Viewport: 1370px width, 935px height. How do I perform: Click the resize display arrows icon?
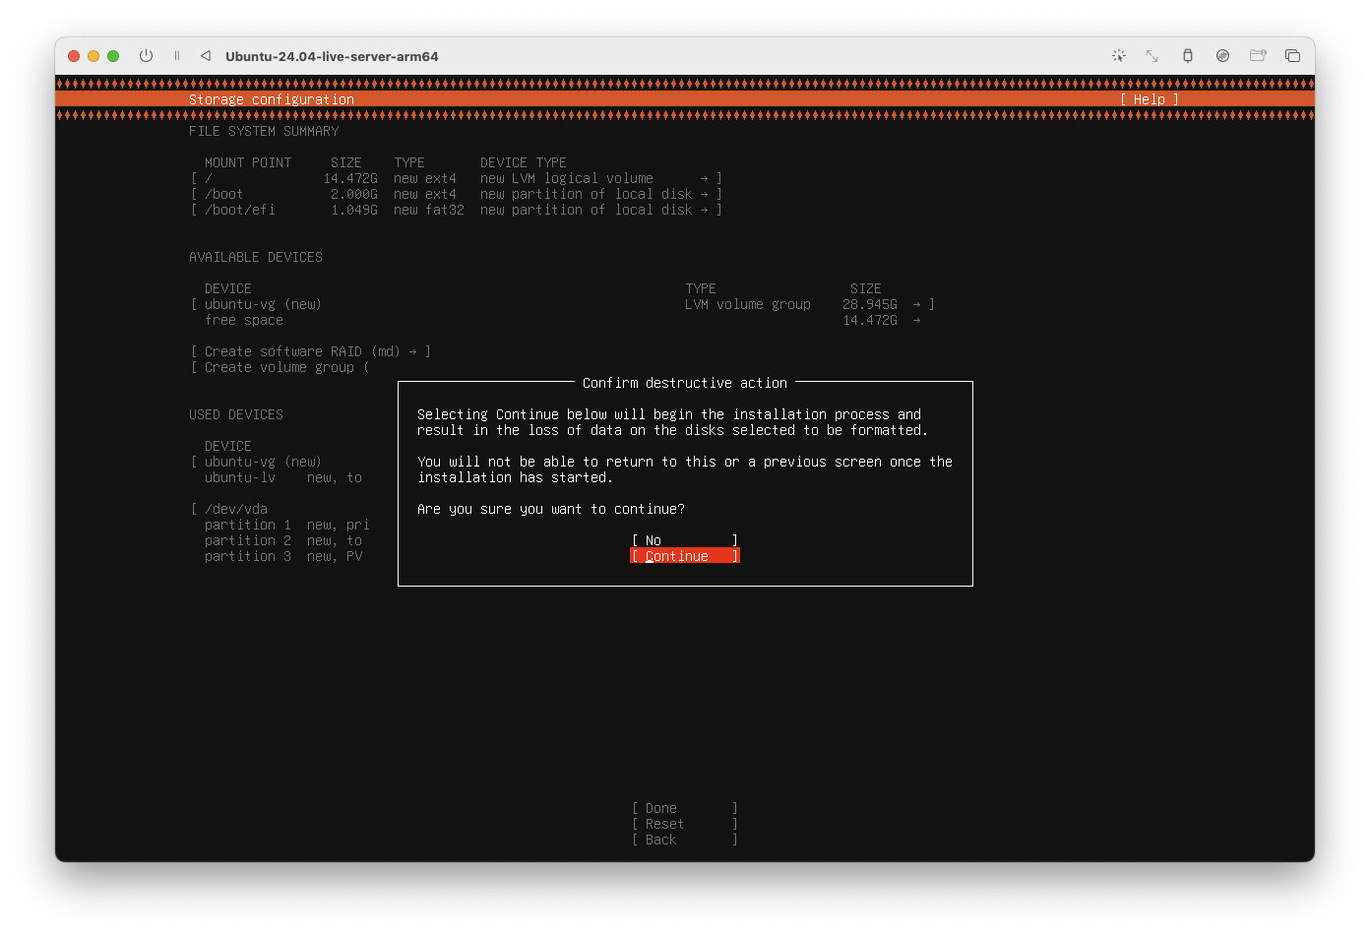point(1152,56)
